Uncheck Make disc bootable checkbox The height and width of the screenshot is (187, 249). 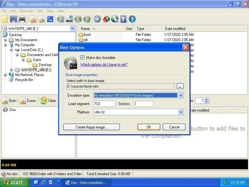click(x=82, y=58)
